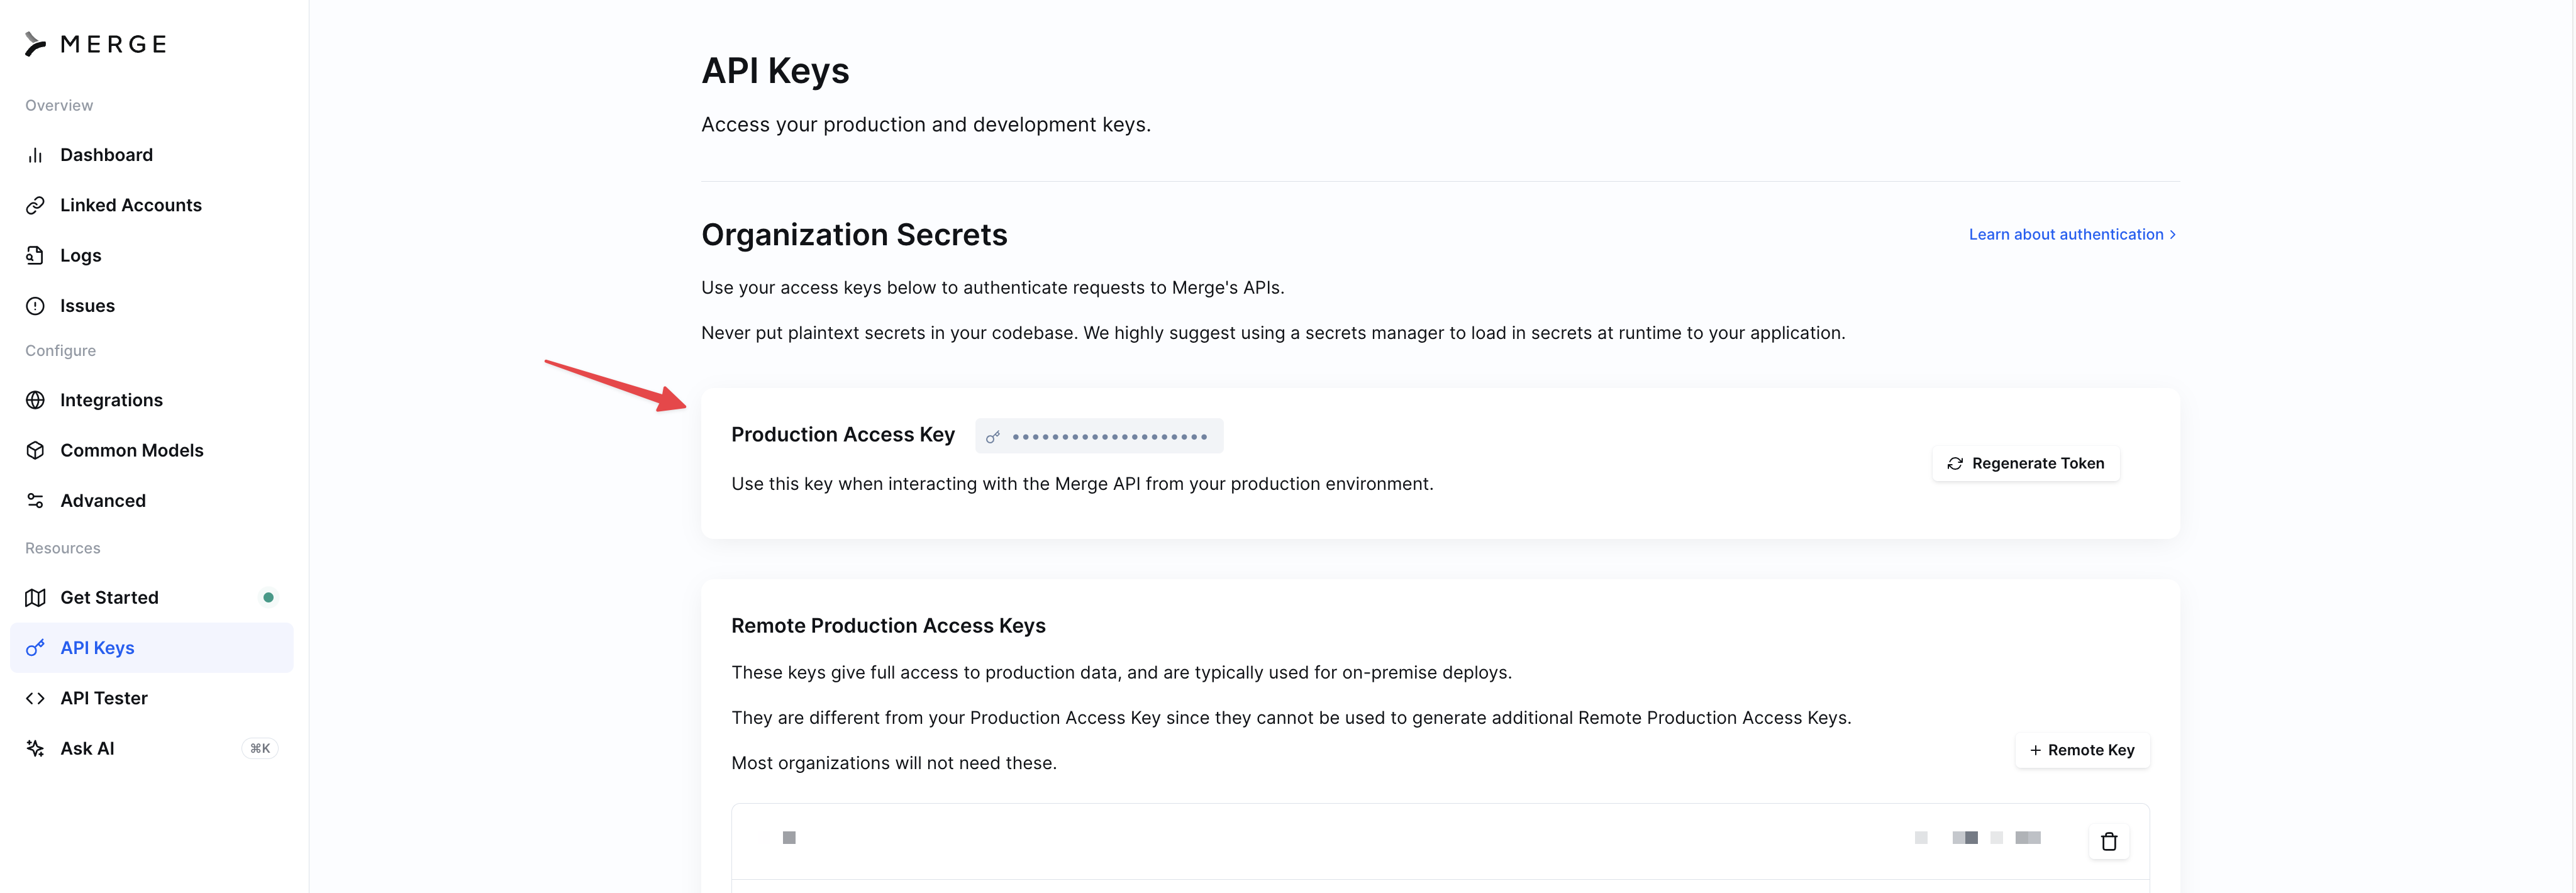Click the Linked Accounts chain icon
This screenshot has height=893, width=2576.
click(35, 205)
